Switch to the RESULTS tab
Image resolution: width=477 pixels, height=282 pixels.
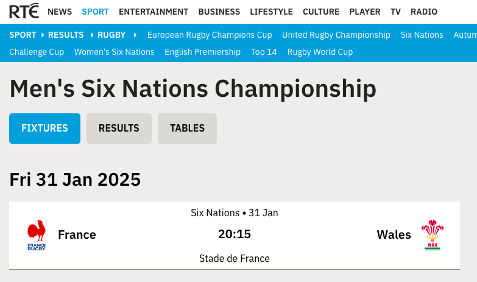point(119,129)
